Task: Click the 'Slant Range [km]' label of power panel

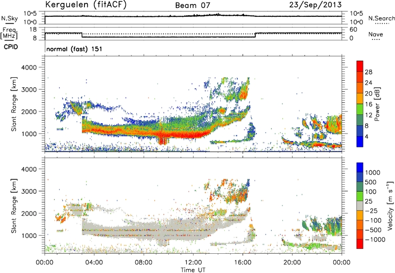Action: click(14, 104)
